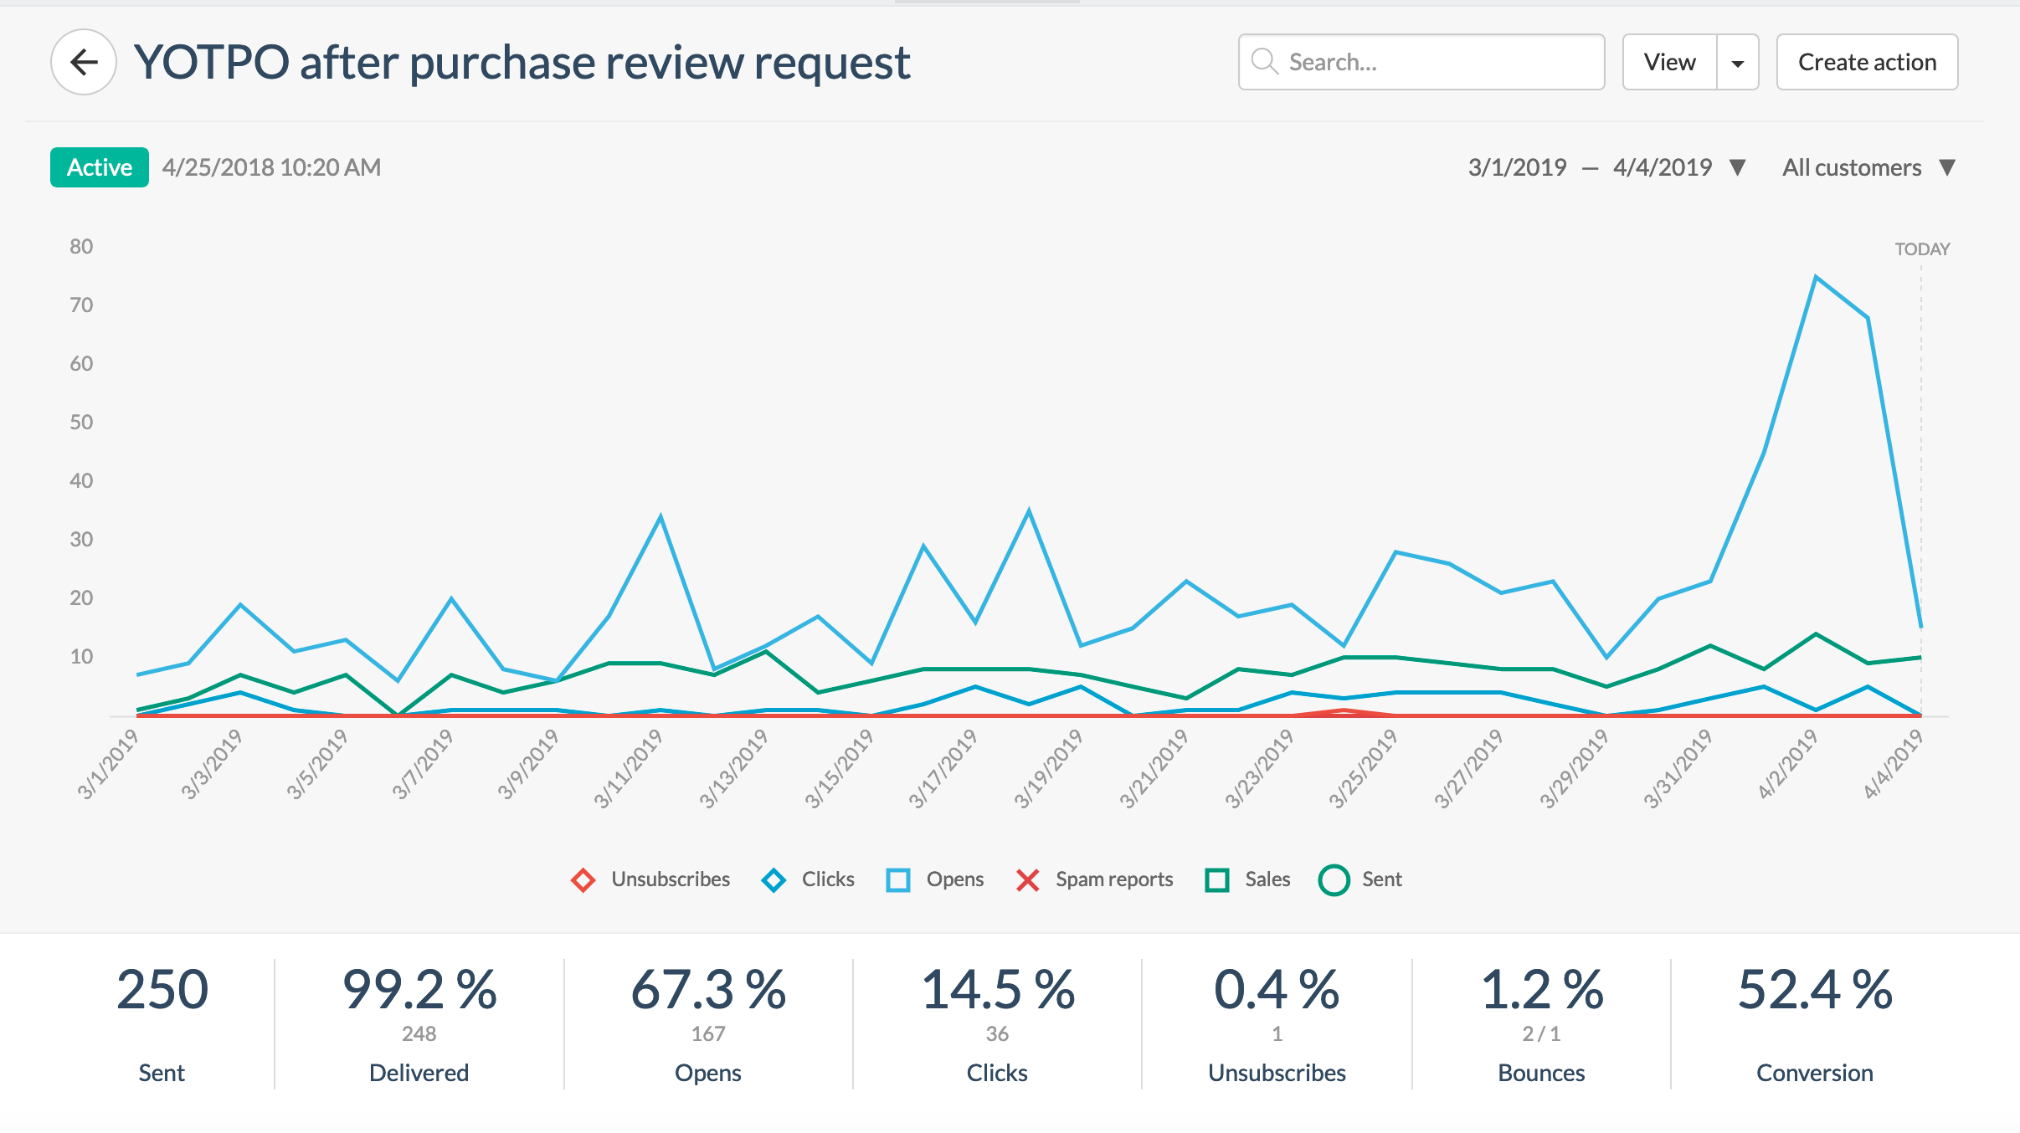
Task: Click the Unsubscribes red diamond legend icon
Action: click(x=583, y=880)
